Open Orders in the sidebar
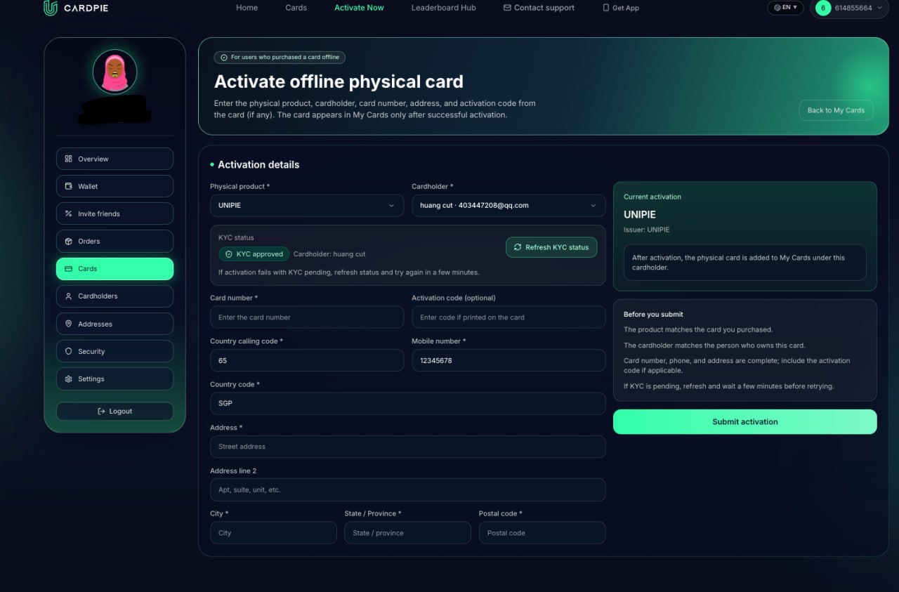Viewport: 899px width, 592px height. click(114, 241)
